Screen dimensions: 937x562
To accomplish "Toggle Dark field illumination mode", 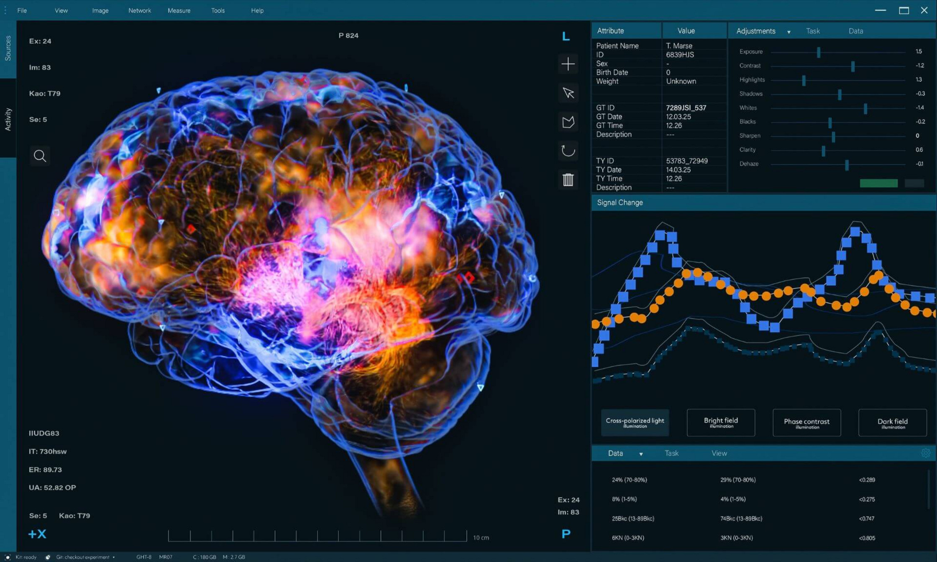I will tap(893, 423).
